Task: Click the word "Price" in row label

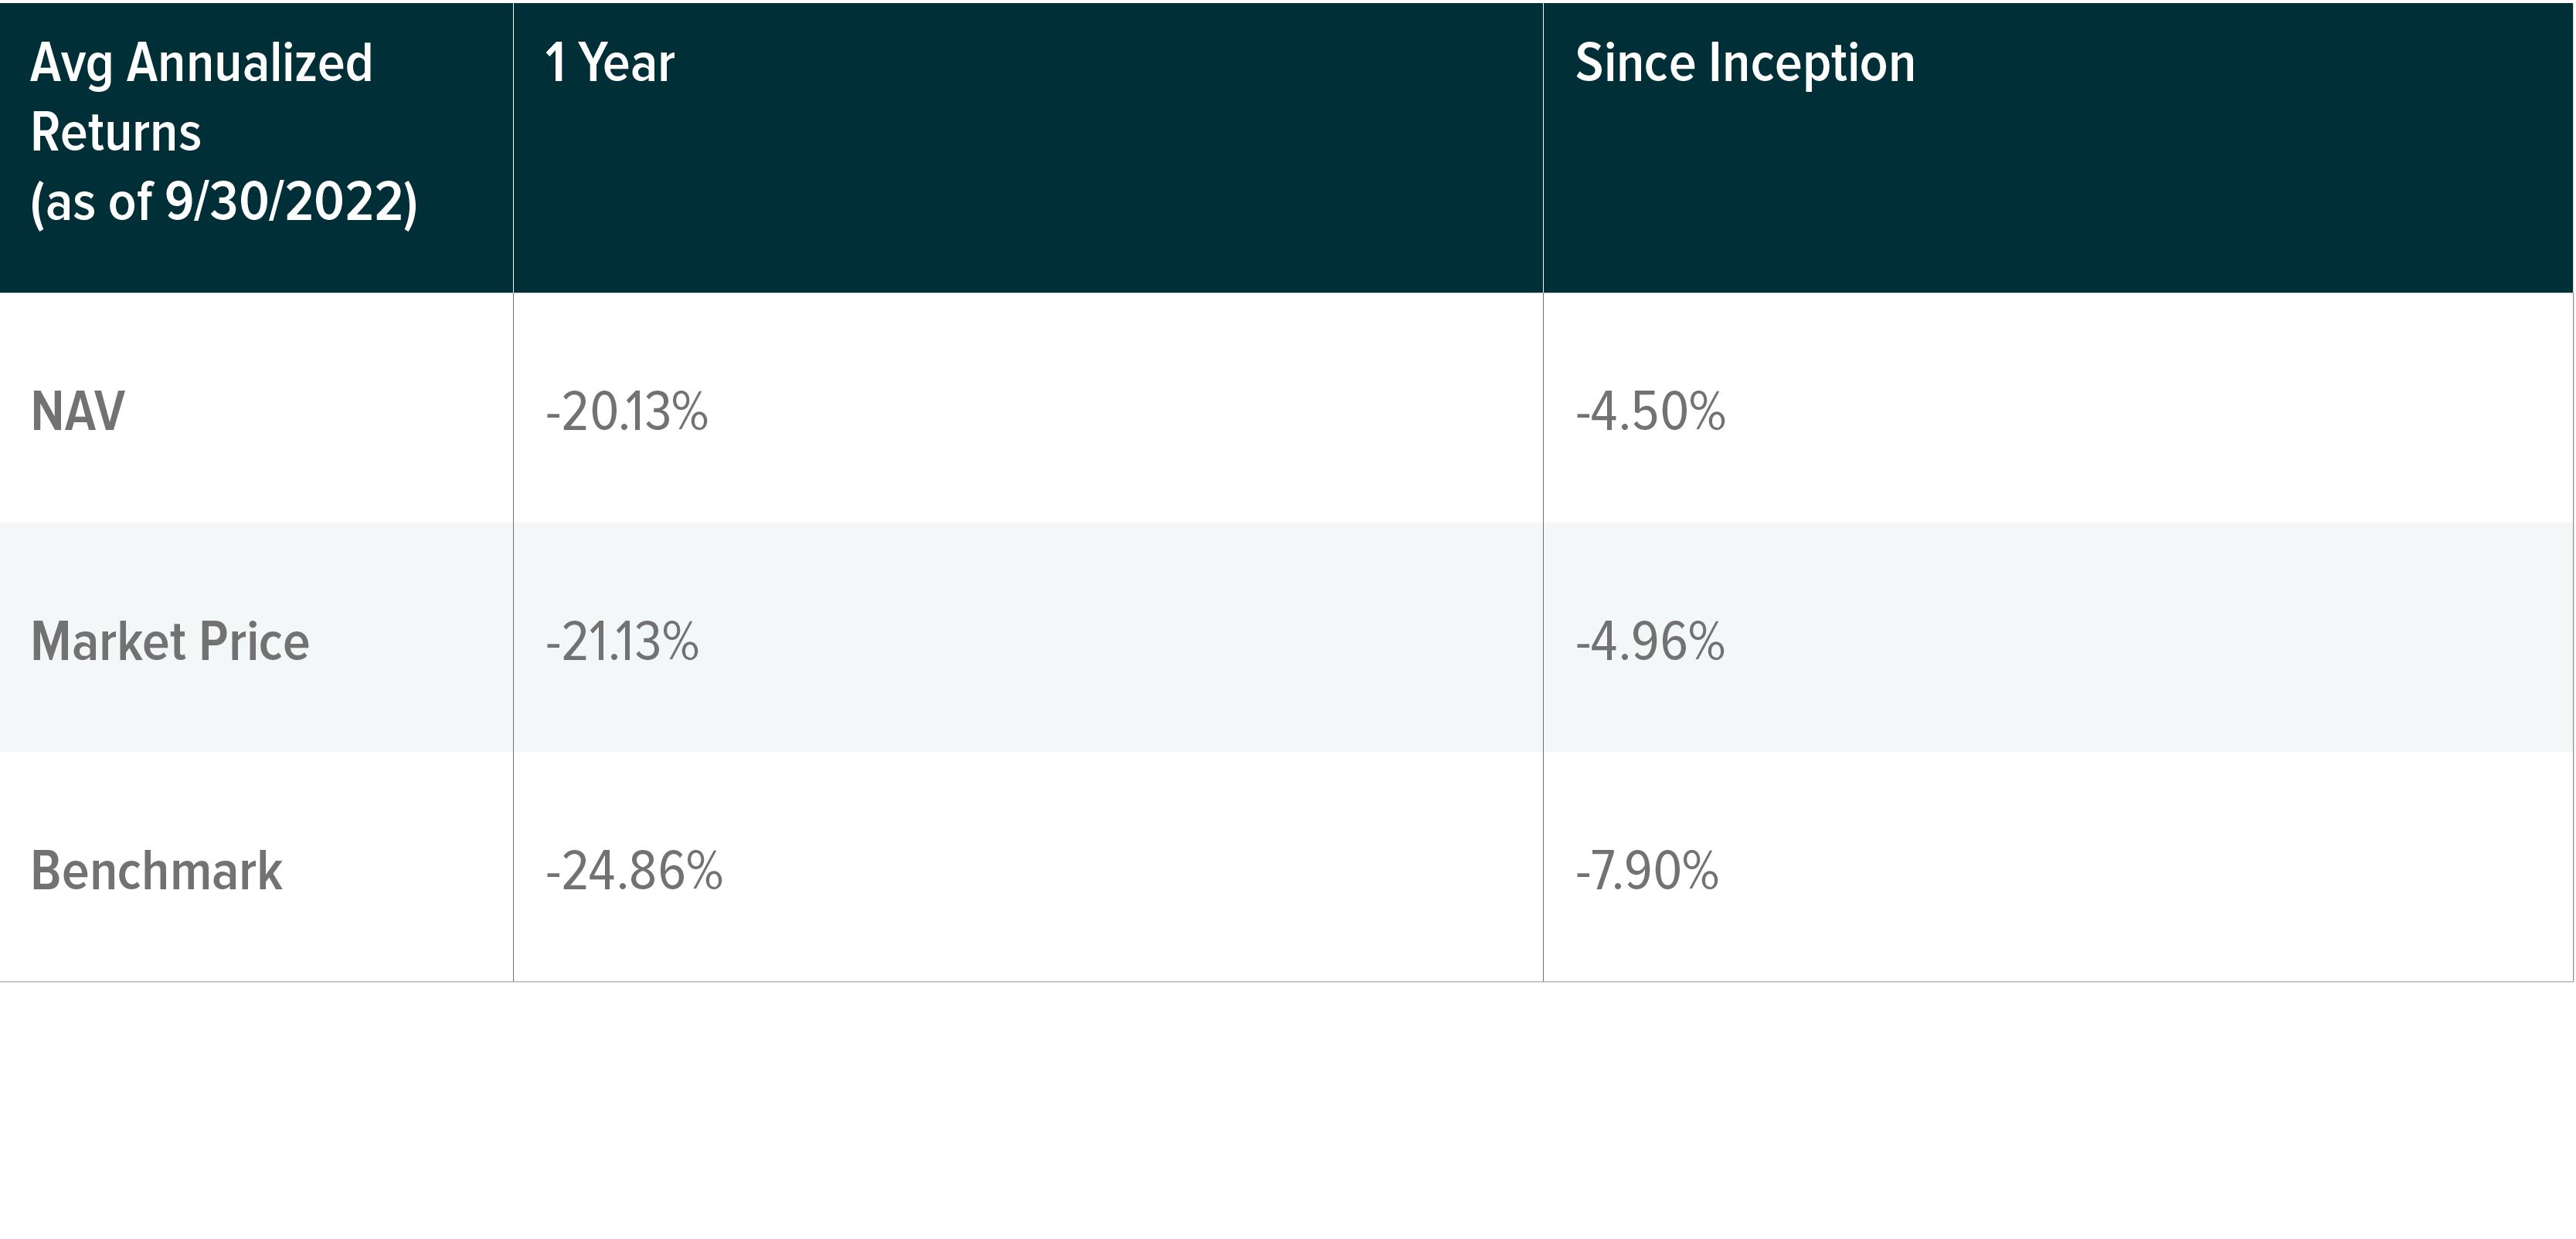Action: click(254, 642)
